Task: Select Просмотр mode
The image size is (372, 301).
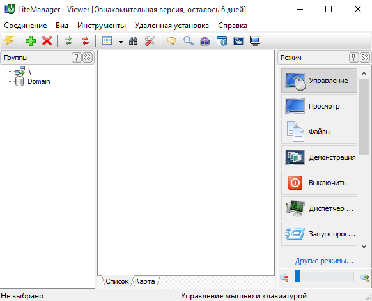Action: [319, 106]
